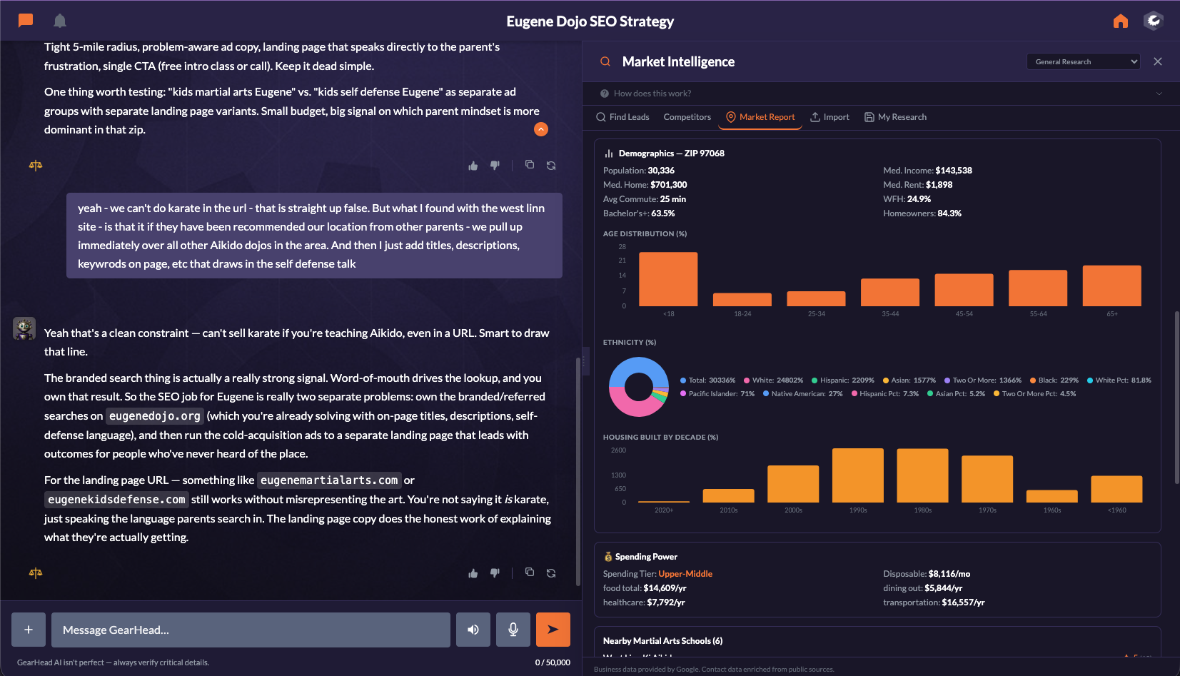Screen dimensions: 1180x676
Task: Click the market report panel scrollbar
Action: 1176,398
